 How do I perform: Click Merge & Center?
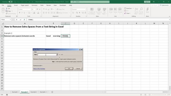[62, 13]
